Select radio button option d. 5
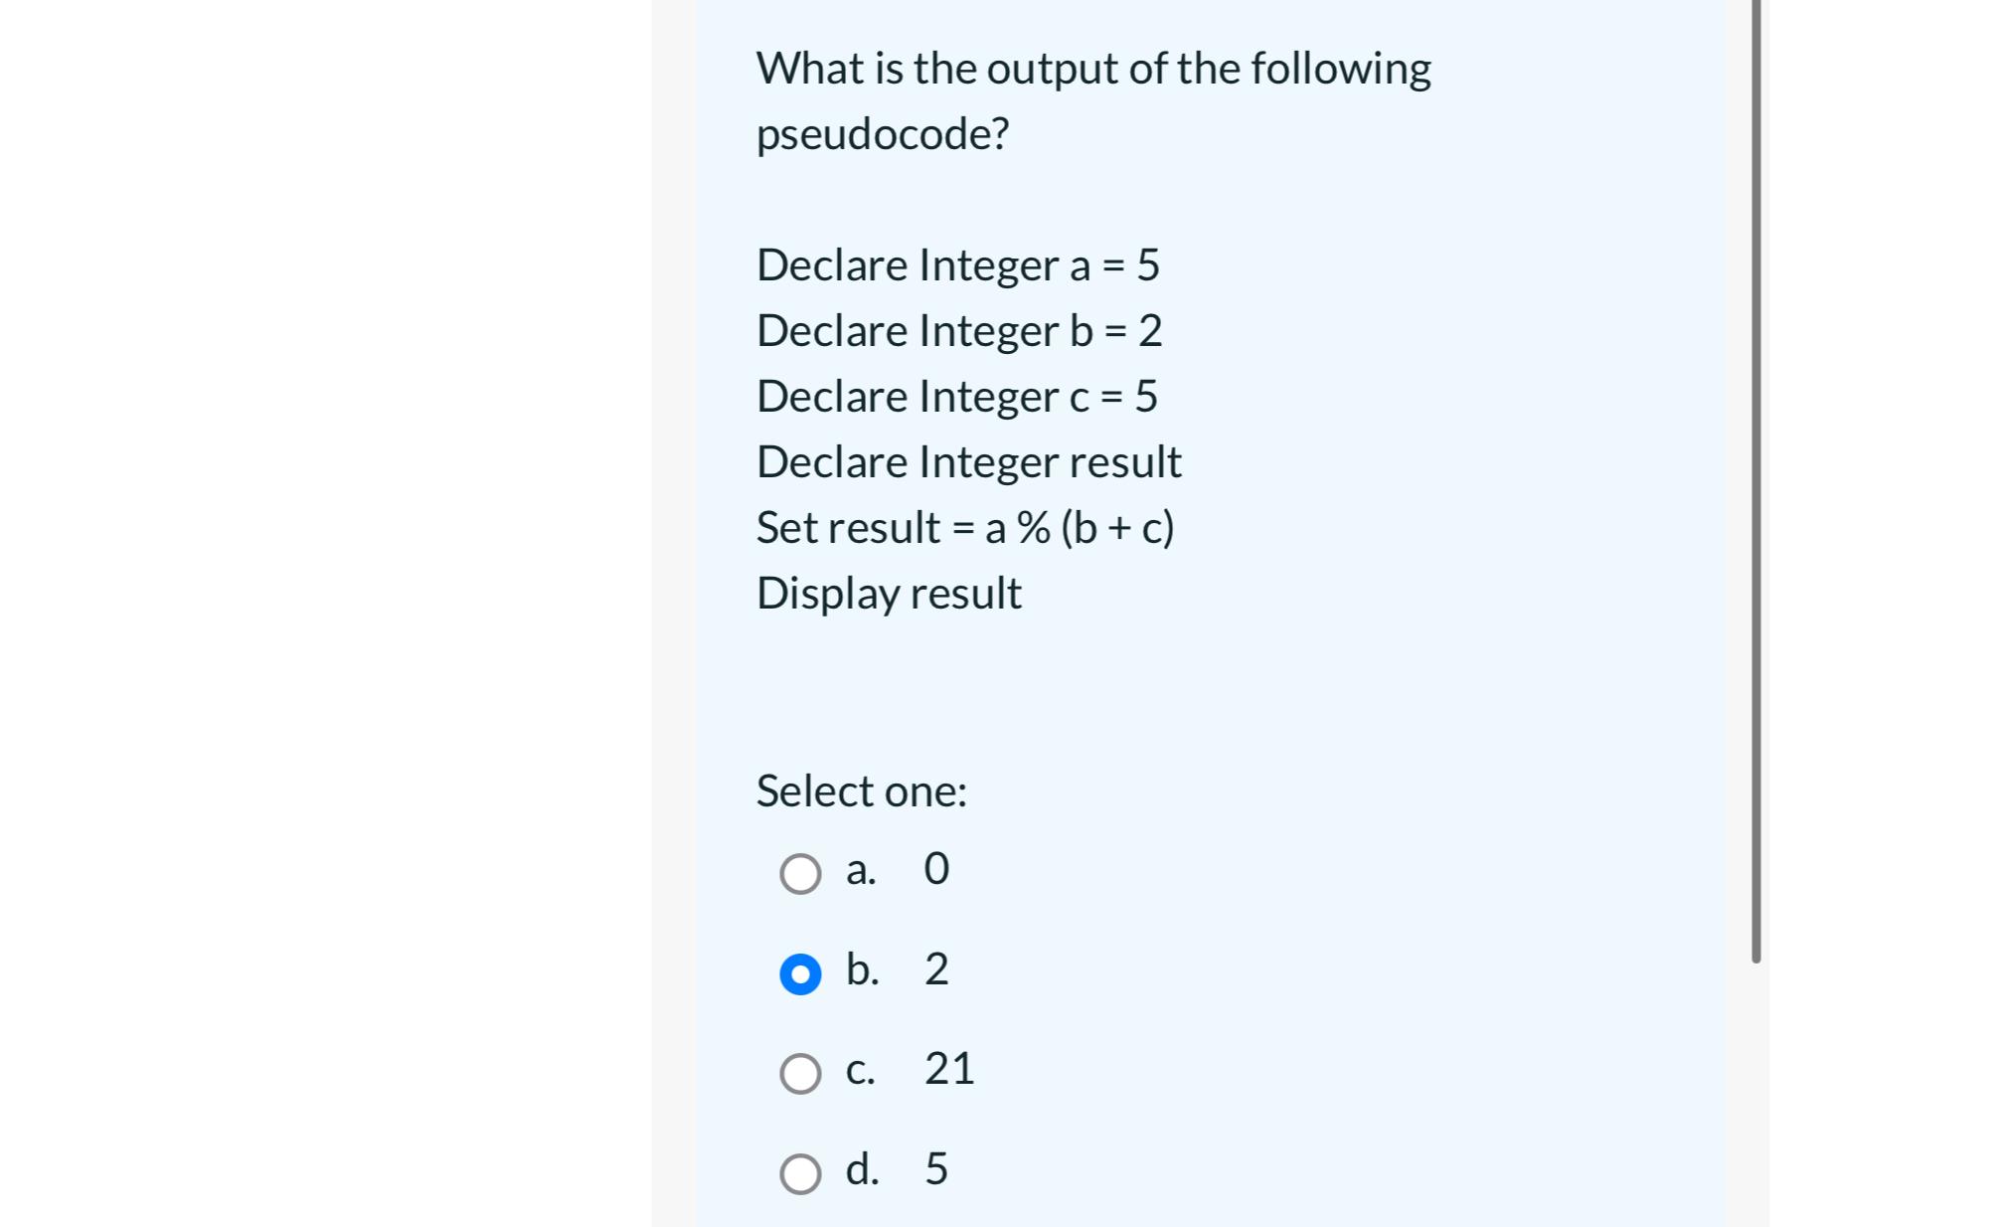This screenshot has width=2002, height=1227. pos(801,1173)
